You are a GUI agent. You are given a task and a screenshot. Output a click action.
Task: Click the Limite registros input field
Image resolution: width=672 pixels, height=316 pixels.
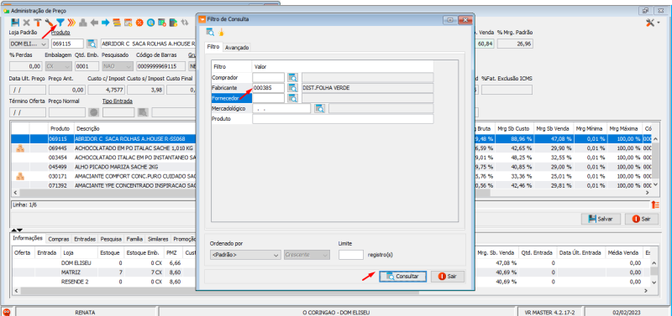[x=351, y=255]
